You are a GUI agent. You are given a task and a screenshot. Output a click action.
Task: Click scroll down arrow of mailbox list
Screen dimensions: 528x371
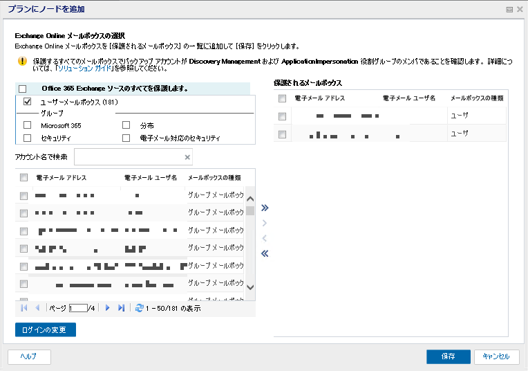coord(250,287)
